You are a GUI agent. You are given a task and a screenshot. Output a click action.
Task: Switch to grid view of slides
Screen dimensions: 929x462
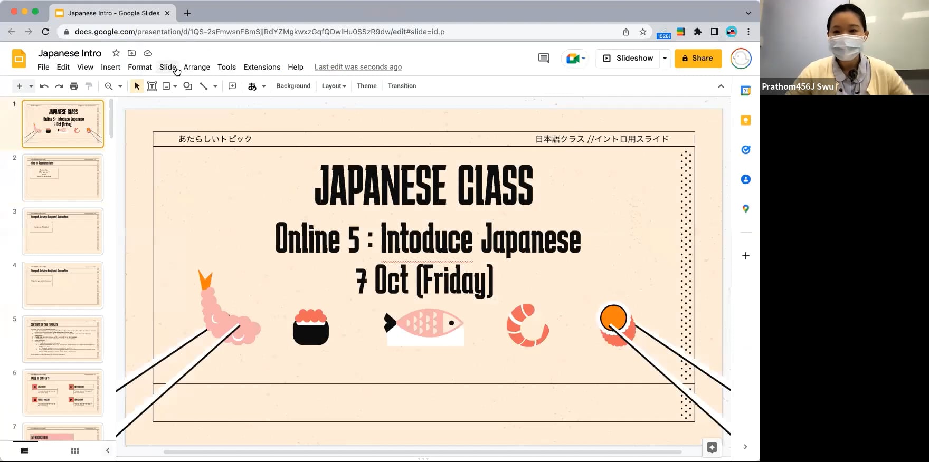[75, 450]
